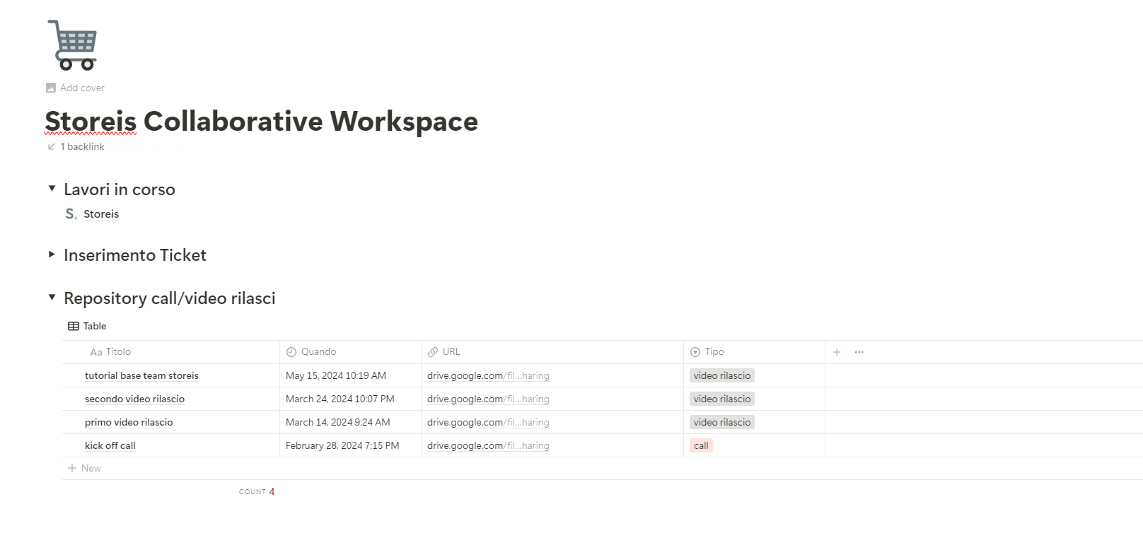
Task: Click the March 14, 2024 9:24 AM date
Action: coord(338,422)
